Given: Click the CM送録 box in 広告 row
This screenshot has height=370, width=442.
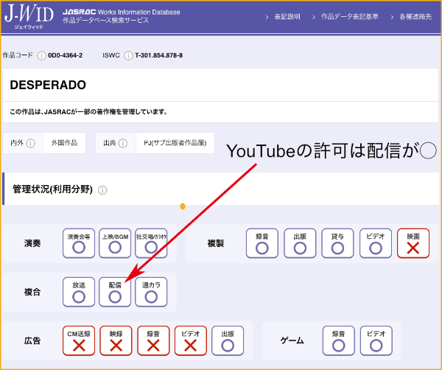Looking at the screenshot, I should [79, 341].
